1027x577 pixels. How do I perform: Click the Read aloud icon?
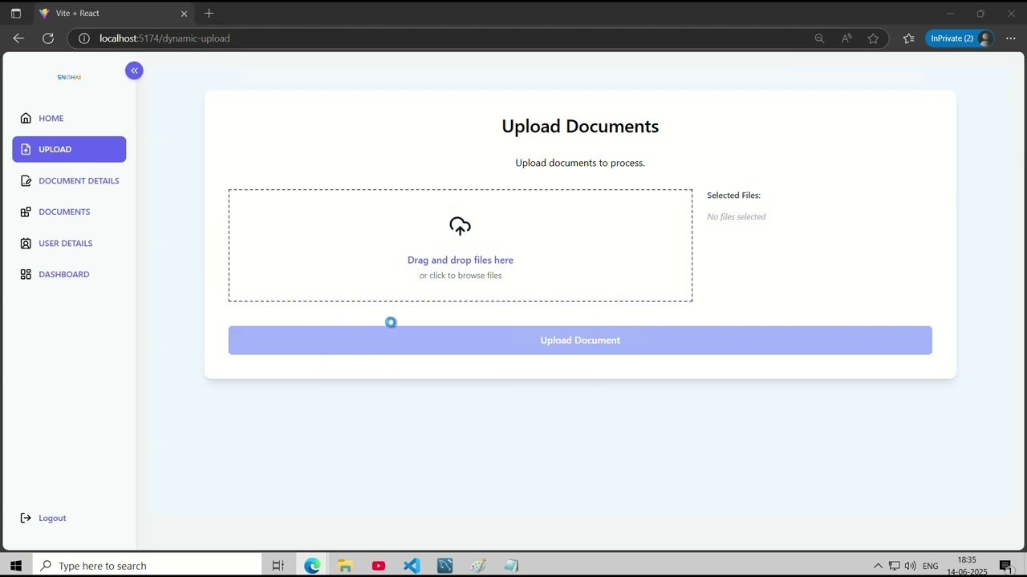[x=846, y=38]
